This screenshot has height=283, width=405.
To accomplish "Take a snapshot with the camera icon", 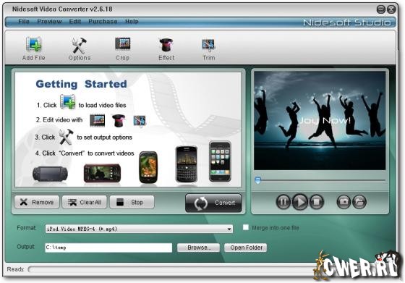I will coord(344,202).
